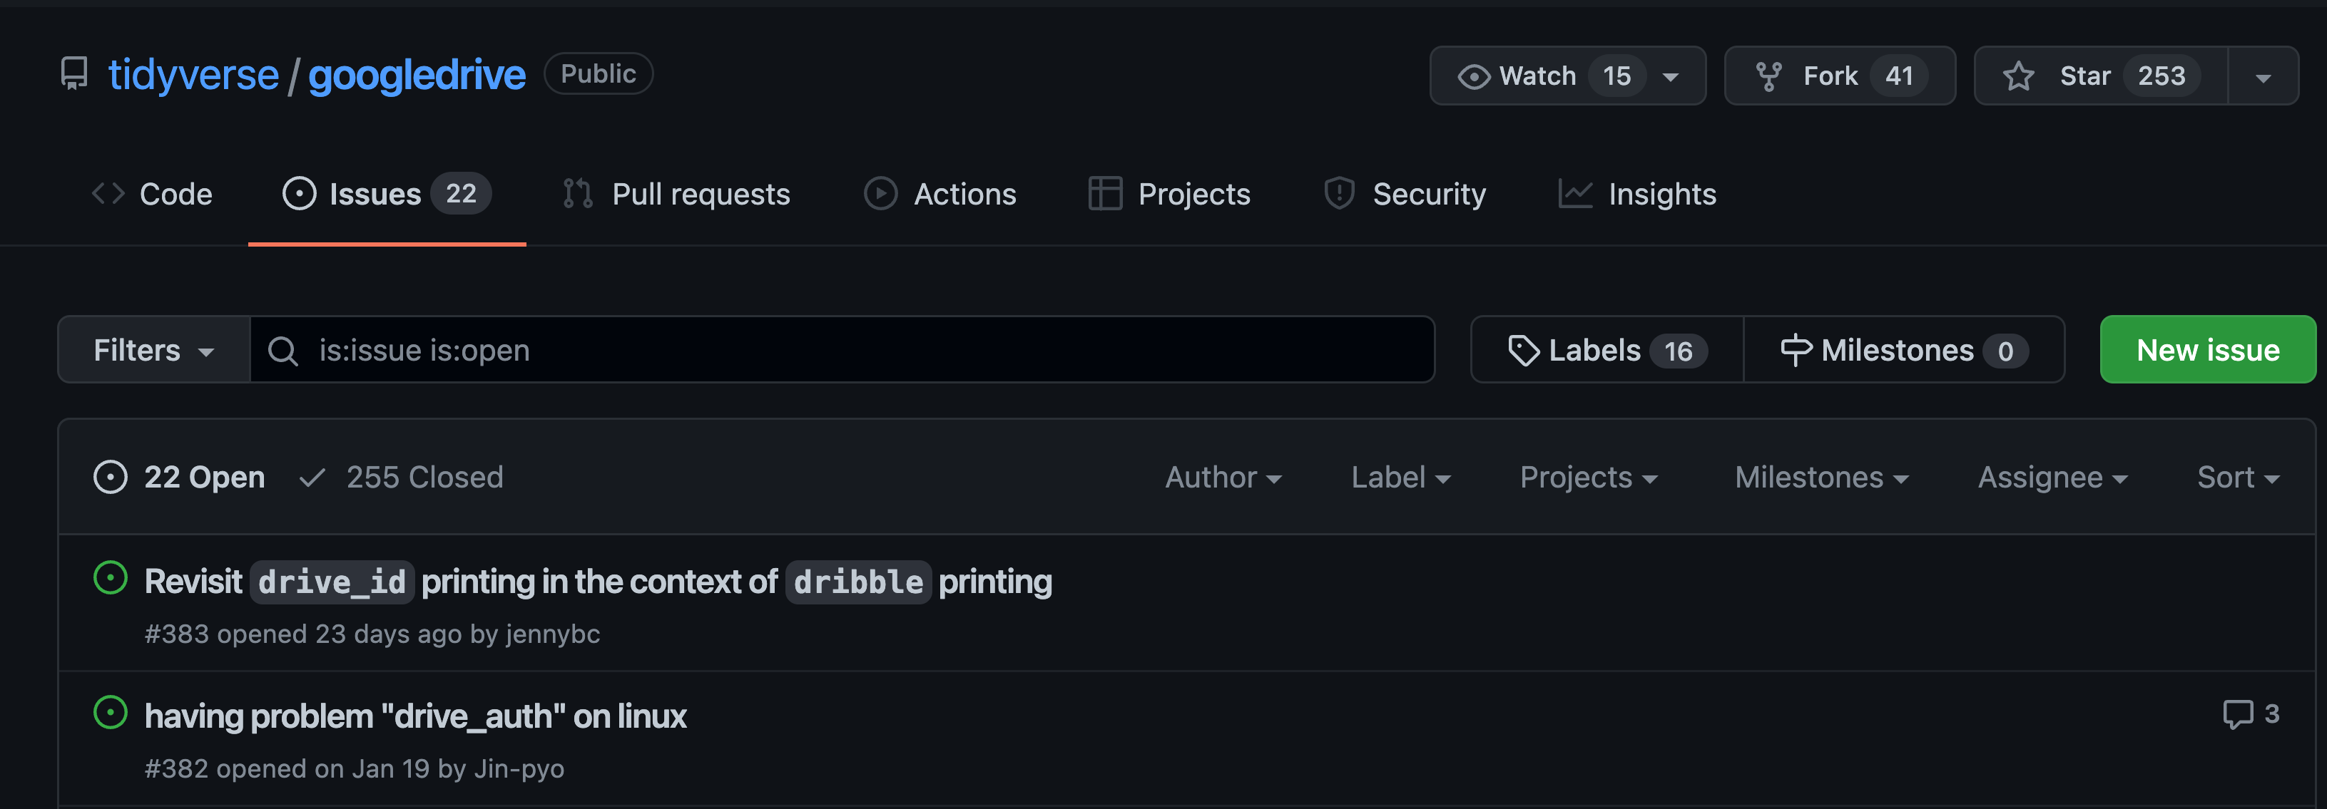Open the Author filter dropdown

click(1222, 477)
